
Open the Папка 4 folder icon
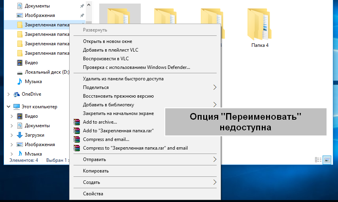tap(260, 24)
